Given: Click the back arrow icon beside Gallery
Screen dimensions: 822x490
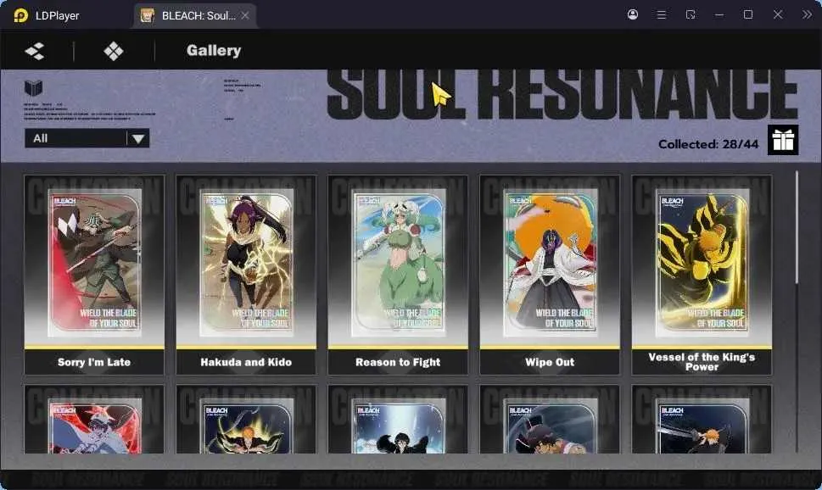Looking at the screenshot, I should point(35,51).
